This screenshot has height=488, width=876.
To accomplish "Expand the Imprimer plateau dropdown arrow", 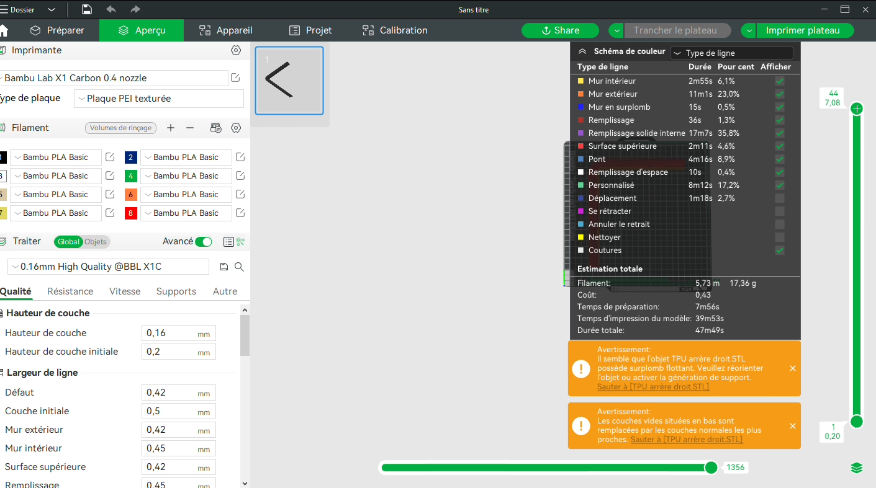I will point(749,30).
